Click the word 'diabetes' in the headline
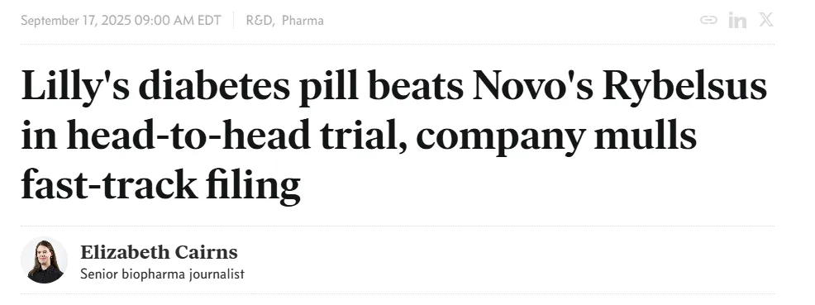The image size is (815, 305). point(214,86)
